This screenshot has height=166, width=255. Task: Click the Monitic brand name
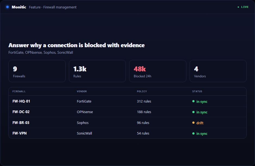tap(19, 7)
